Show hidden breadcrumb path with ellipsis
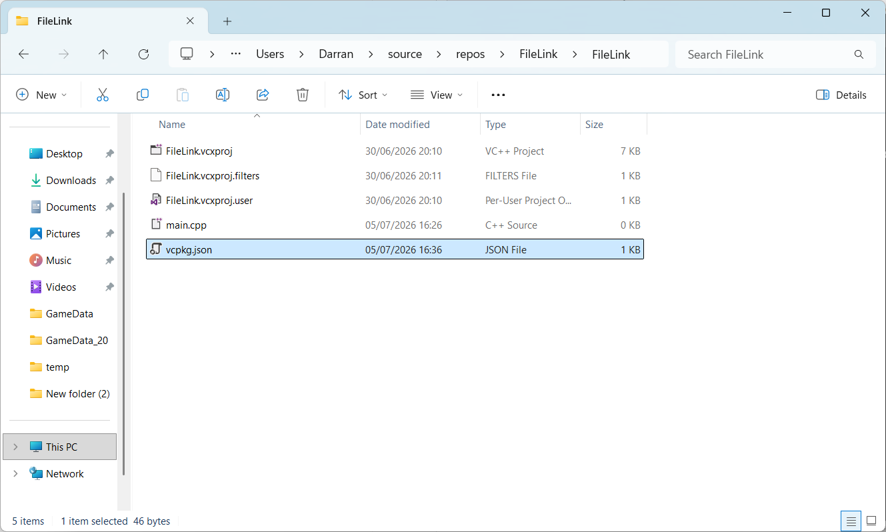The image size is (886, 532). (x=235, y=54)
